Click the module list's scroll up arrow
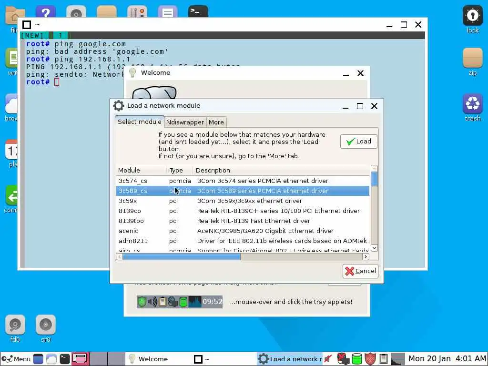The width and height of the screenshot is (488, 366). click(x=375, y=168)
